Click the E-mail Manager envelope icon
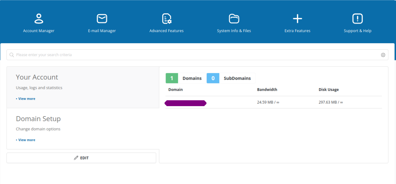 tap(102, 19)
